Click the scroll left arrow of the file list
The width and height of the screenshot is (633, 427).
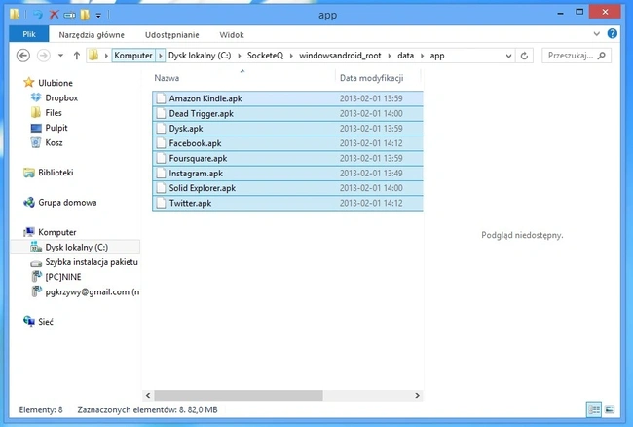[x=148, y=395]
